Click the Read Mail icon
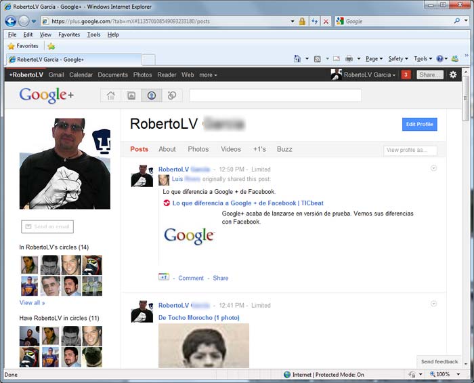Image resolution: width=474 pixels, height=383 pixels. pos(337,59)
